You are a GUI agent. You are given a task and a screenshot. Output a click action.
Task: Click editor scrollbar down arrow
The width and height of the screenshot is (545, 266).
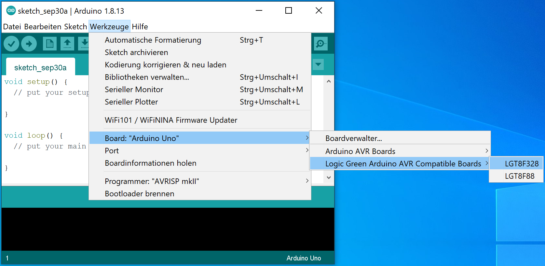tap(329, 177)
